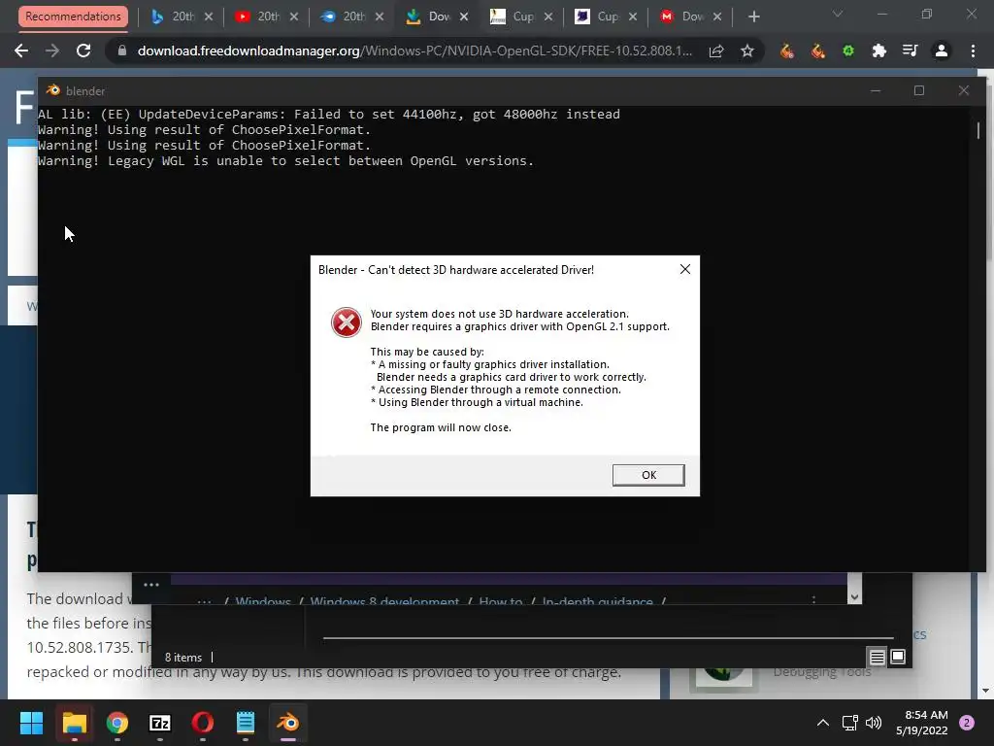Open the notification badge showing 2
This screenshot has height=746, width=994.
pyautogui.click(x=967, y=723)
